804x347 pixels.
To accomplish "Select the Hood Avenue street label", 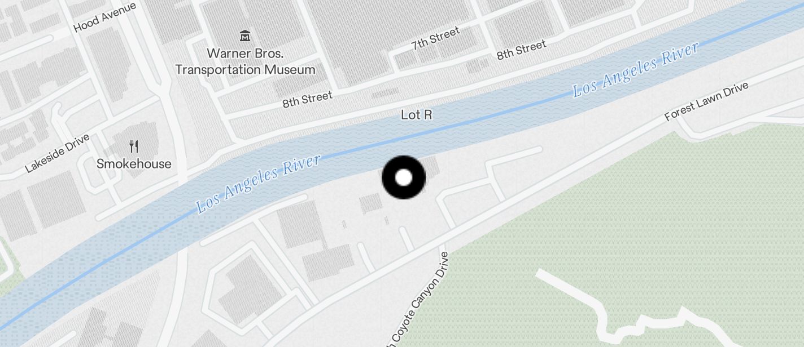I will pos(105,17).
